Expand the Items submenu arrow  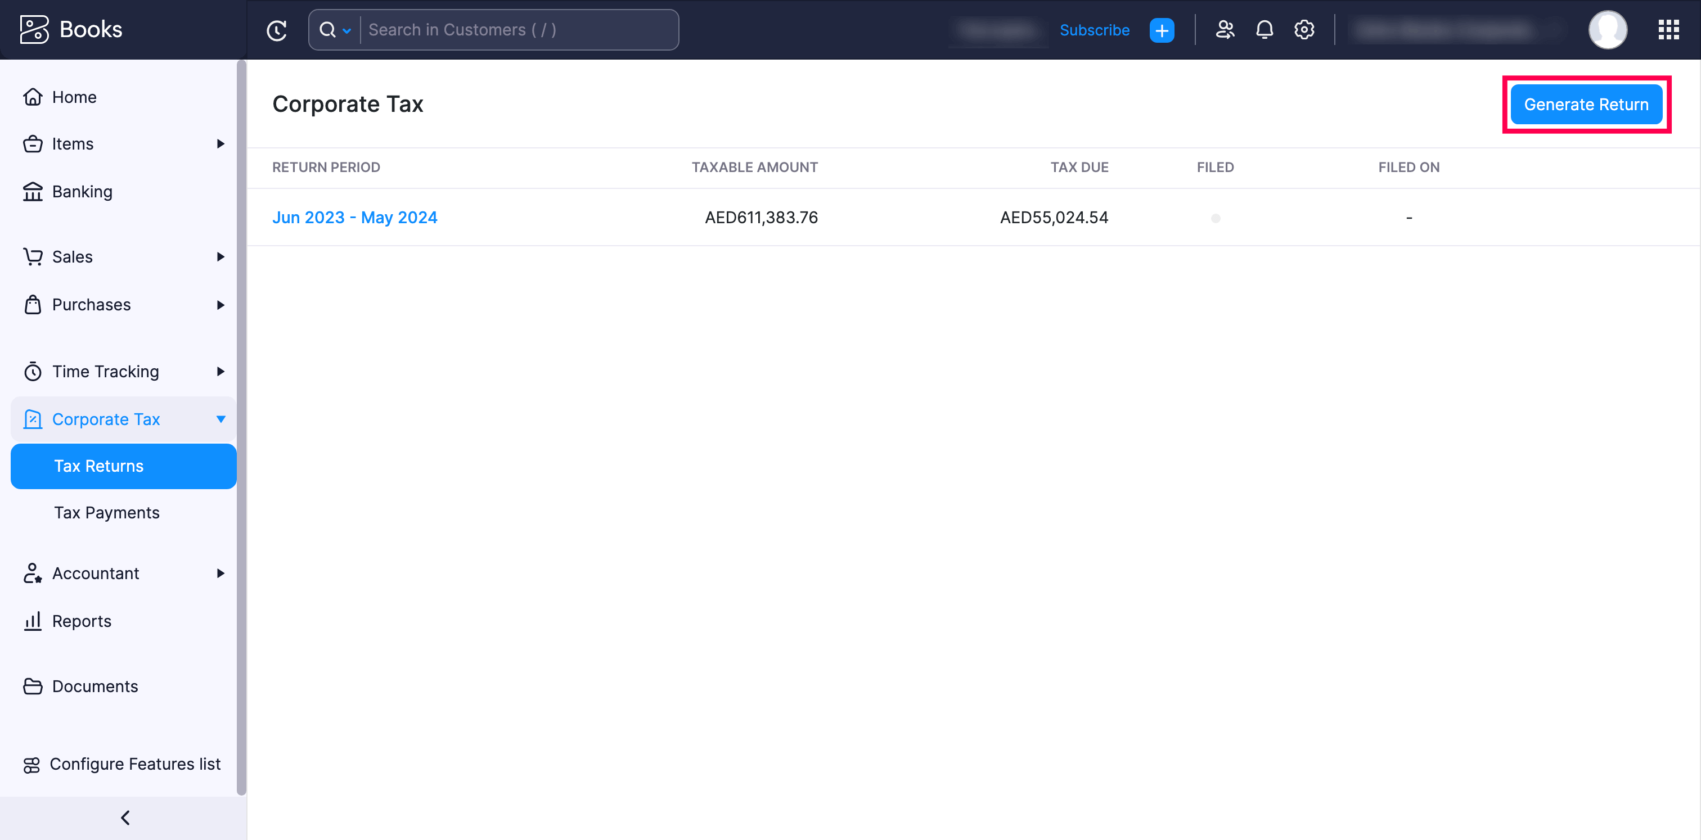pyautogui.click(x=220, y=144)
